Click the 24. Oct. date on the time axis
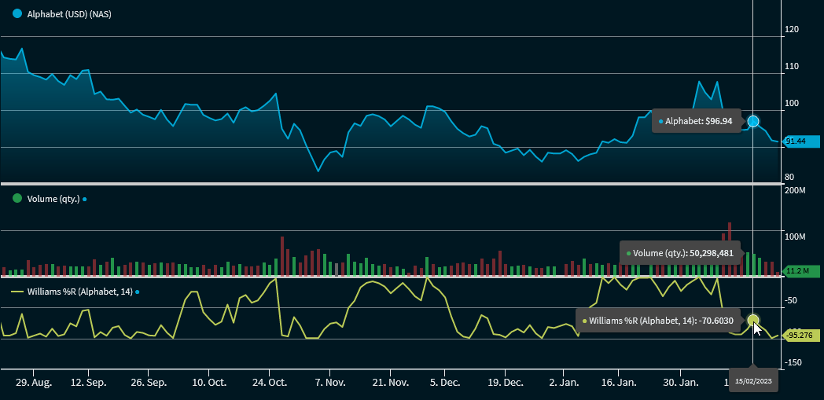The image size is (824, 400). coord(268,383)
